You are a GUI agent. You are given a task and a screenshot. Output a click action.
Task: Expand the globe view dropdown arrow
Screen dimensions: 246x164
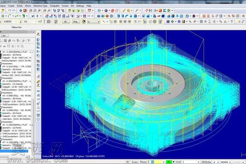(x=102, y=11)
